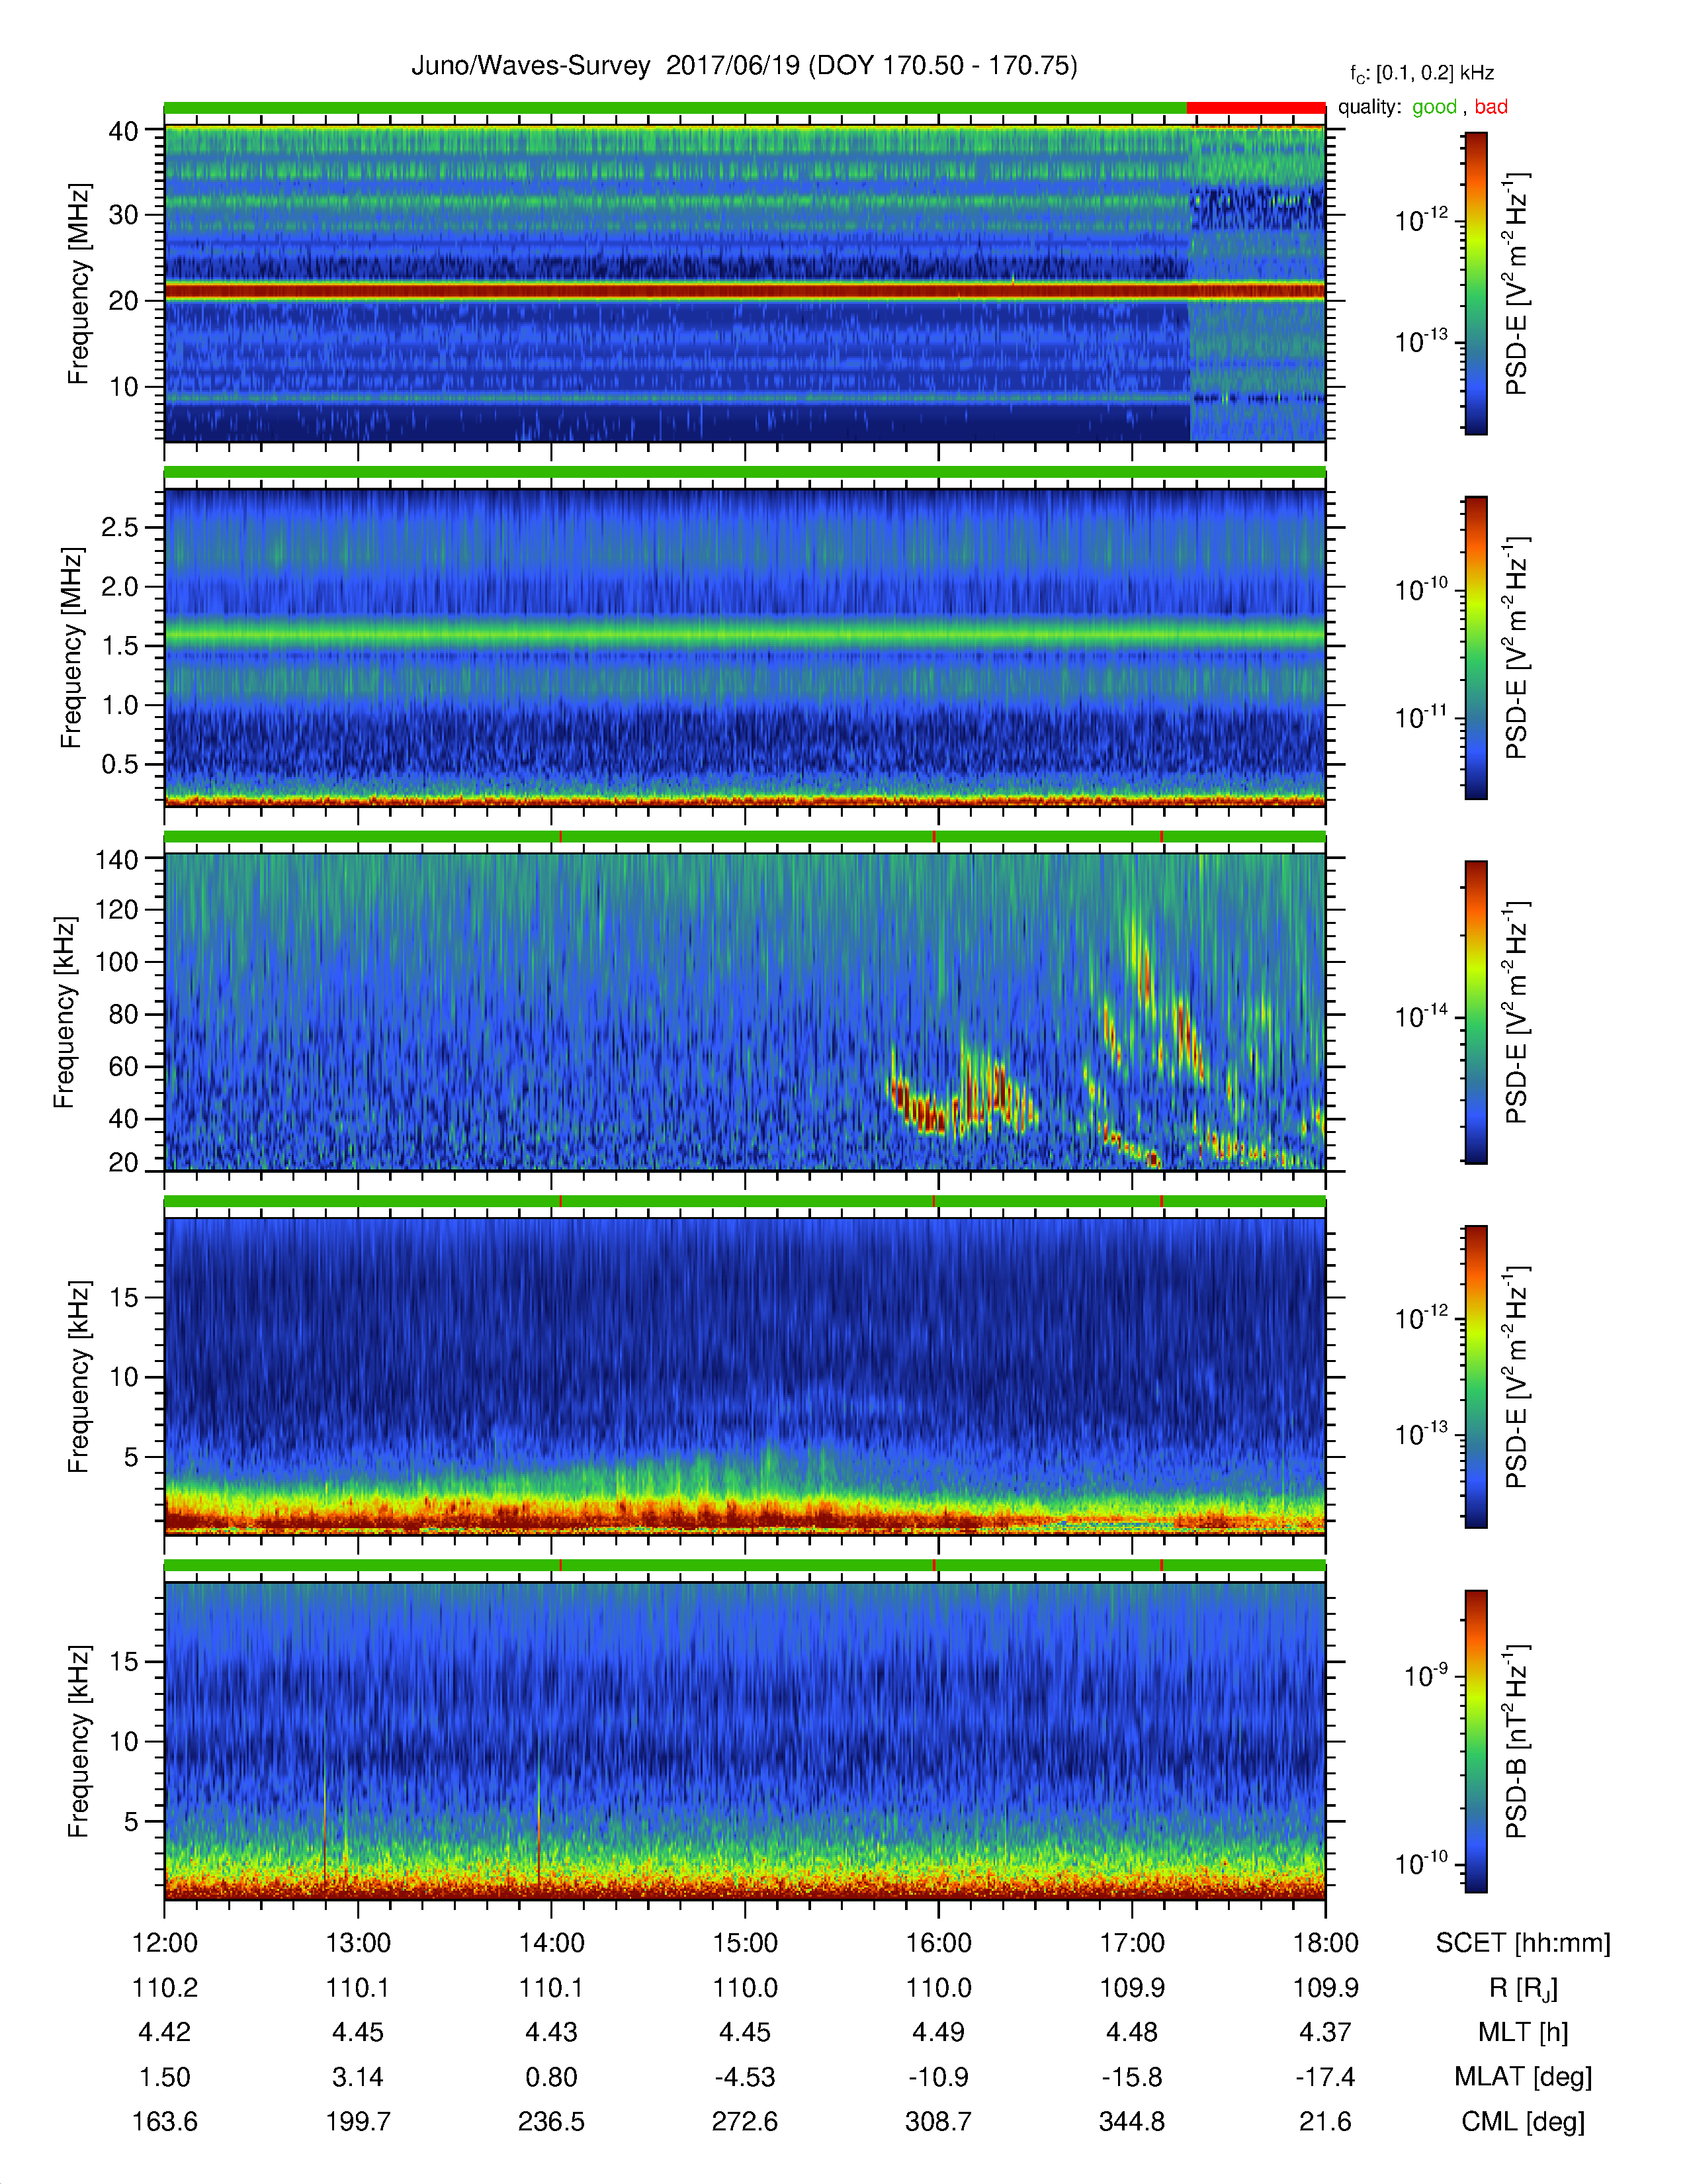Click the 20 MHz red emission band
The width and height of the screenshot is (1687, 2184).
point(744,291)
